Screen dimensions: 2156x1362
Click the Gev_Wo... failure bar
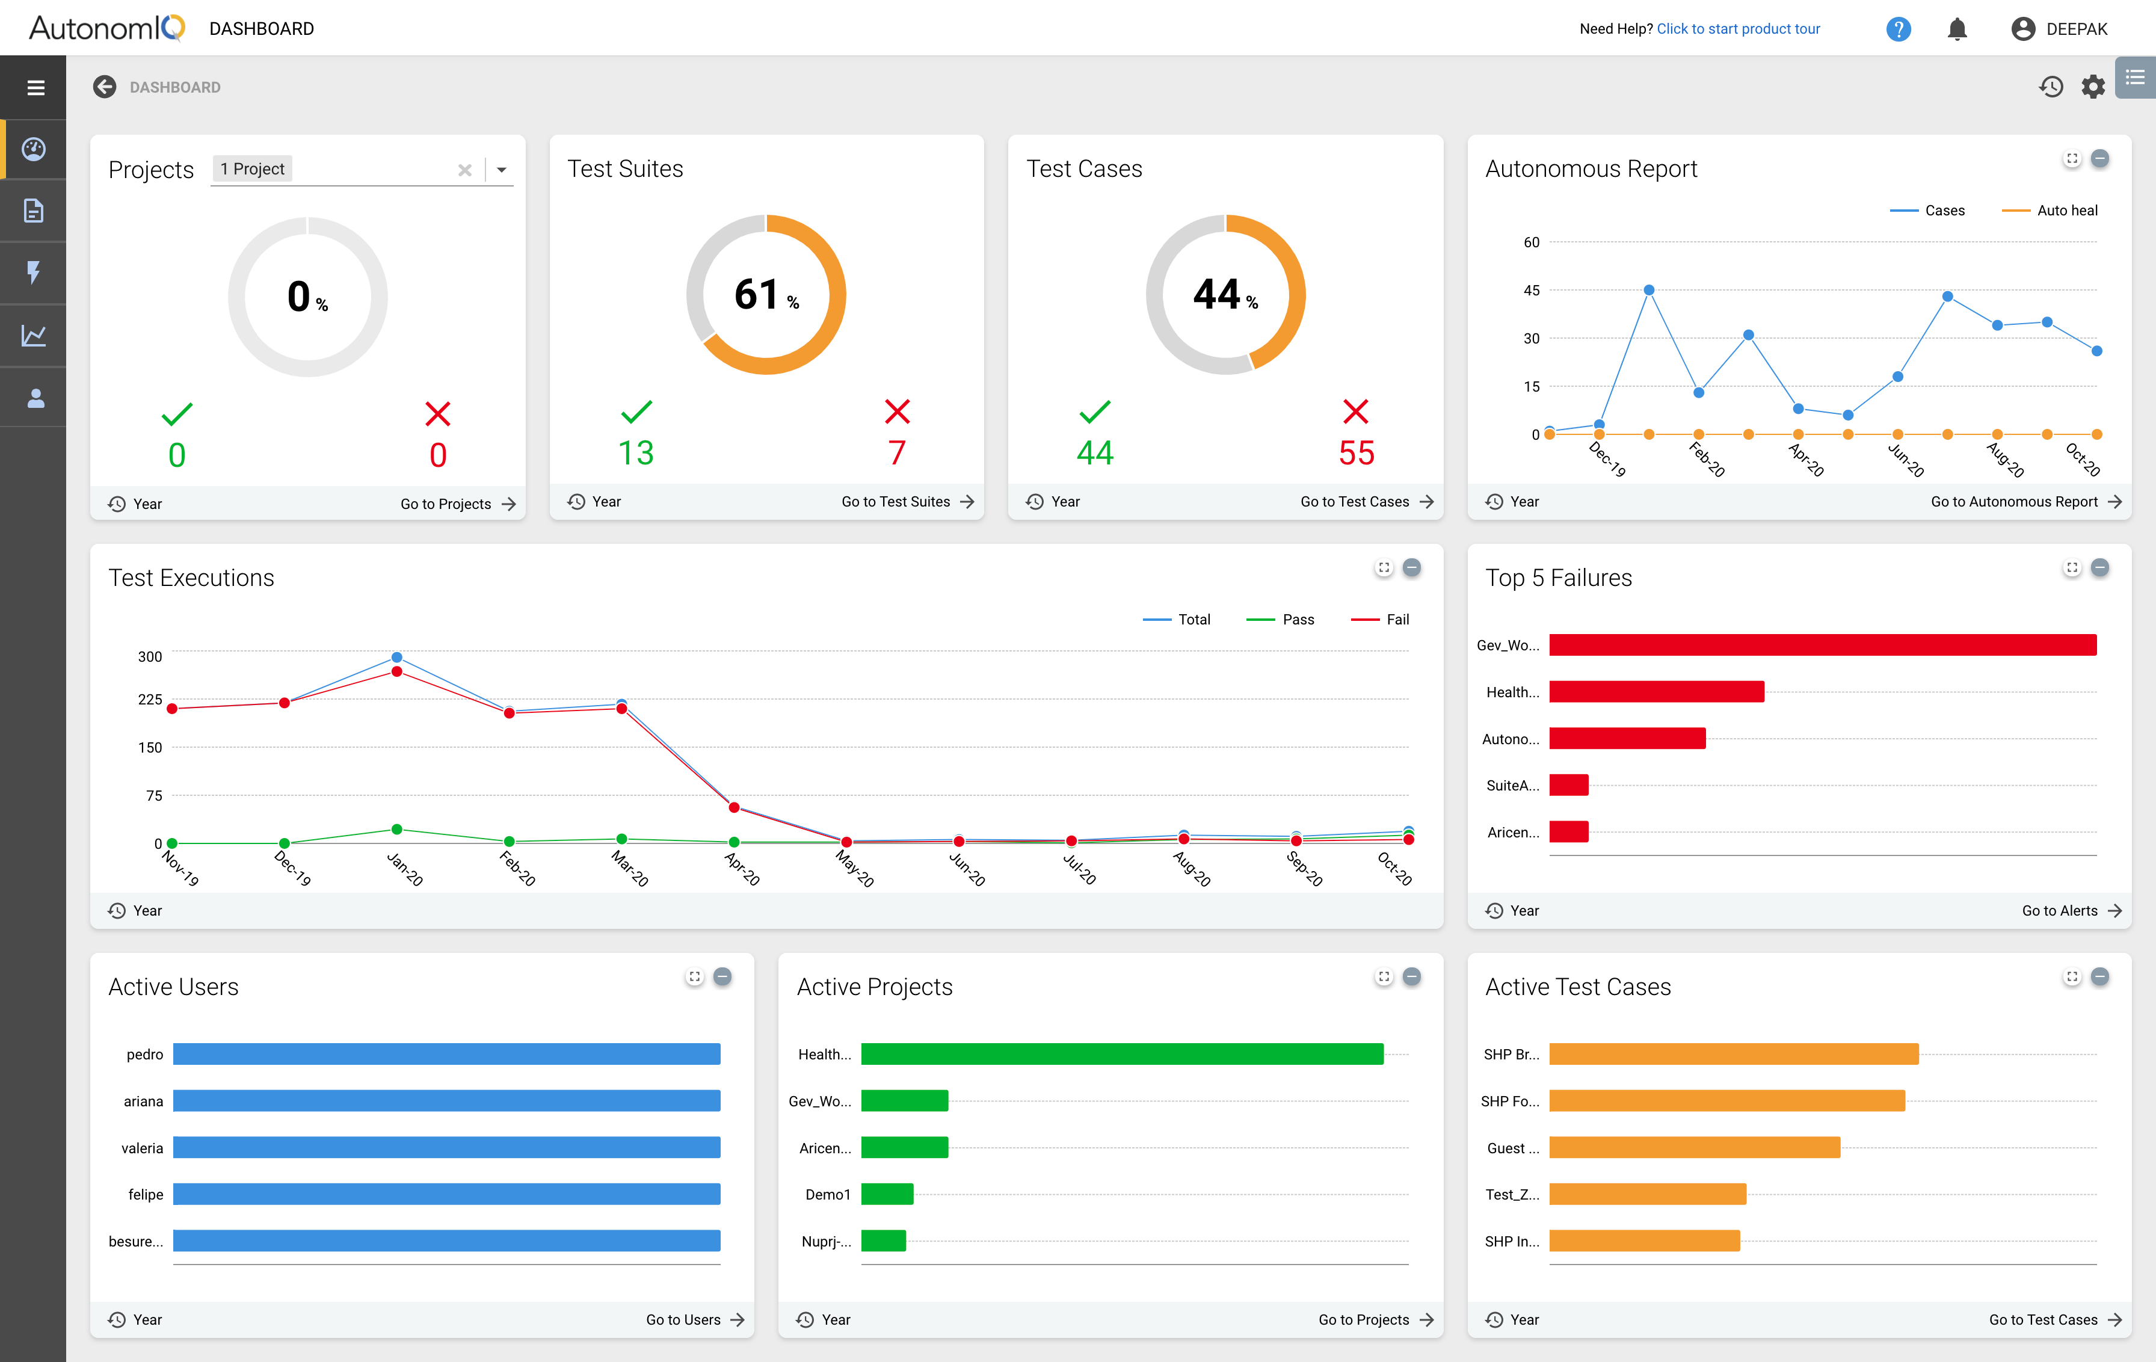1823,645
